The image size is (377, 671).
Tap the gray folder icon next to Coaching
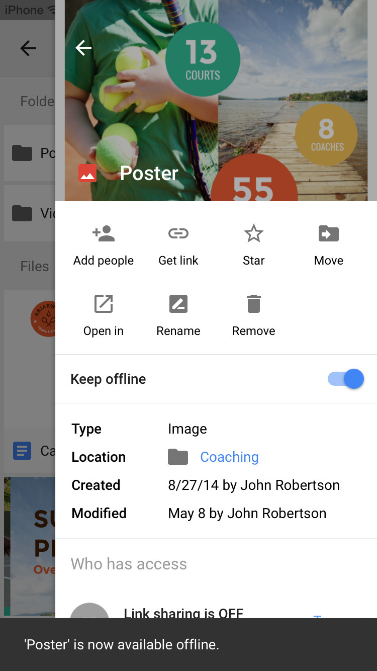pos(178,457)
